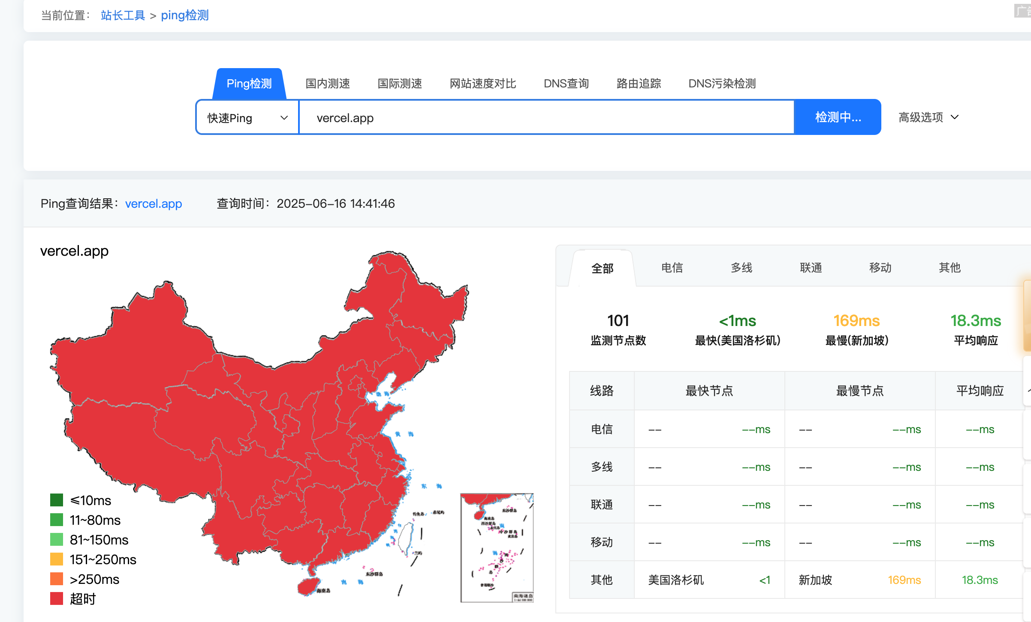The width and height of the screenshot is (1031, 622).
Task: Filter results by 其他 tab
Action: click(x=950, y=268)
